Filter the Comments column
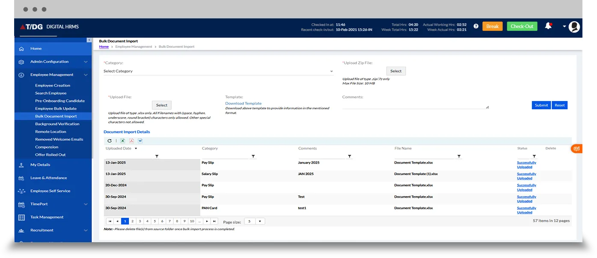Screen dimensions: 597x258 [350, 156]
